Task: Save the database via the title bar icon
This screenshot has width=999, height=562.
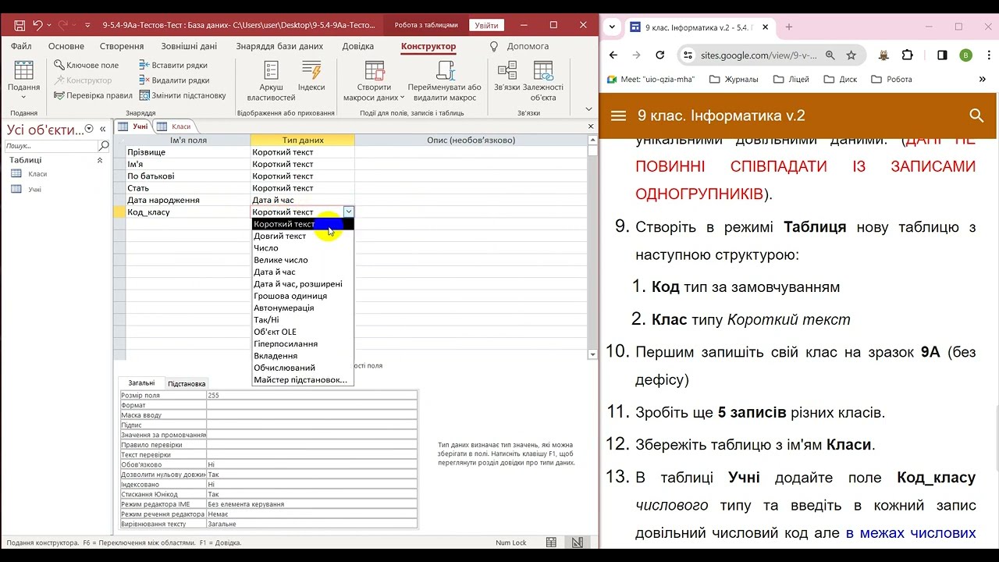Action: point(20,25)
